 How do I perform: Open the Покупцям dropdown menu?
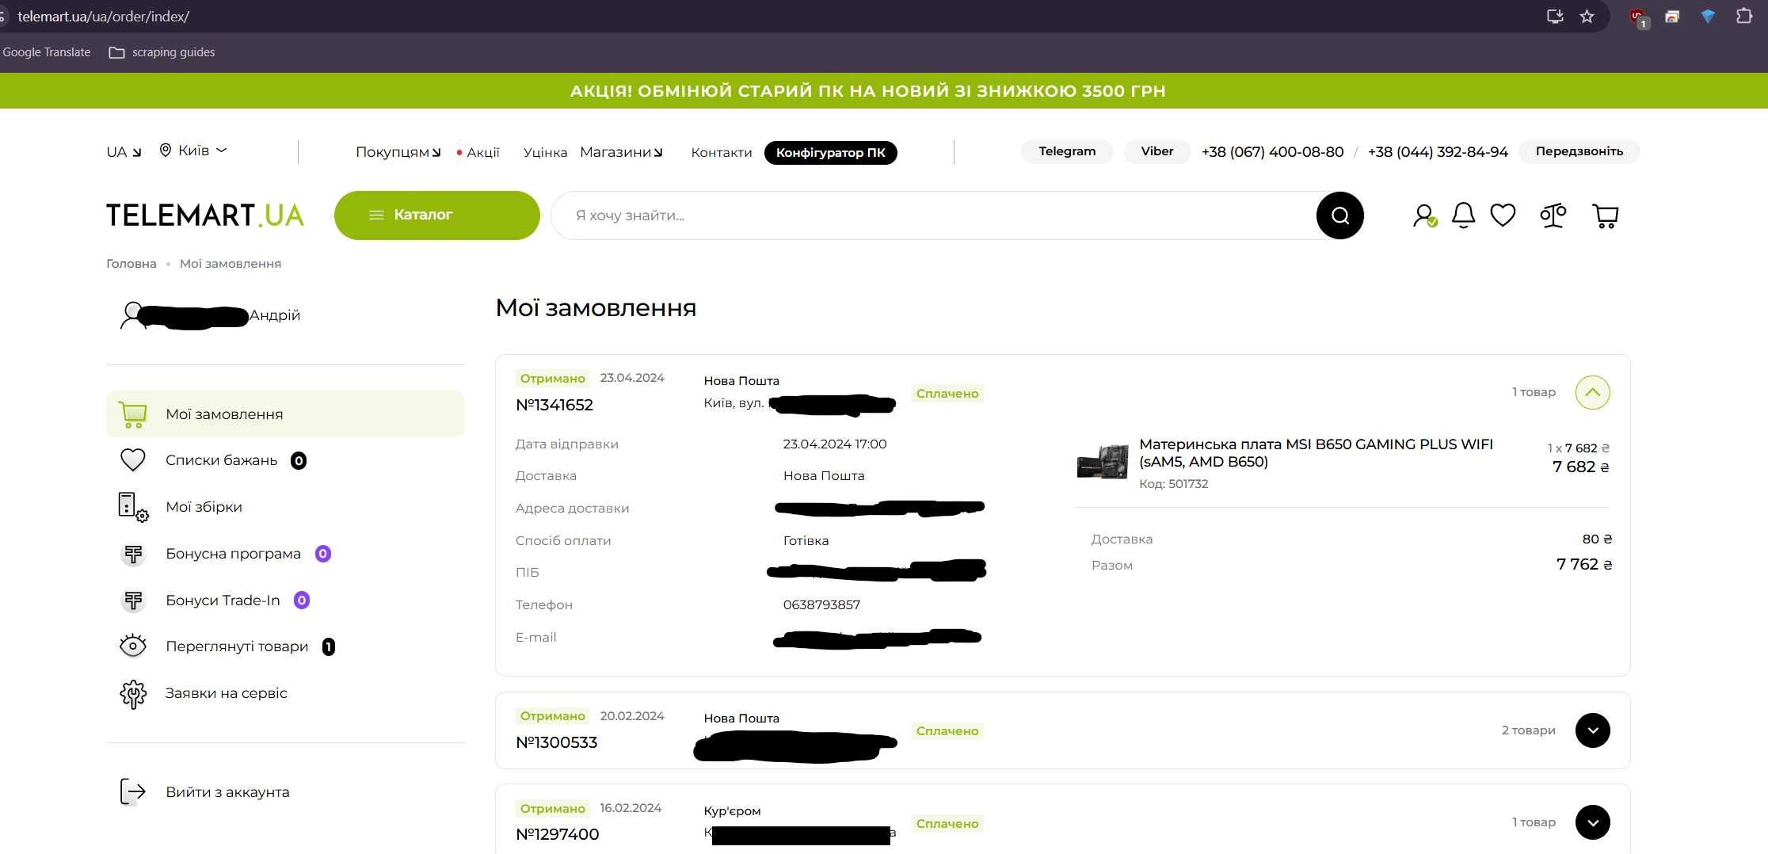click(x=398, y=152)
